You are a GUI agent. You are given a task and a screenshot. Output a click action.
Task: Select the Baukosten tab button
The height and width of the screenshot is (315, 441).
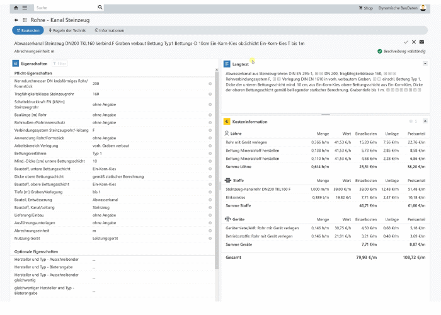(26, 30)
